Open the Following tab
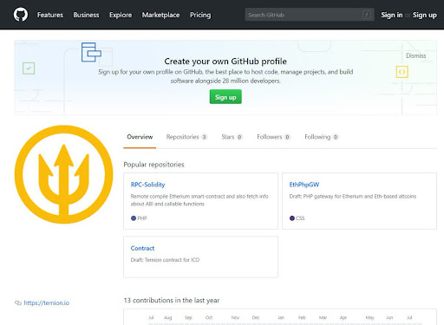This screenshot has height=325, width=444. point(322,137)
